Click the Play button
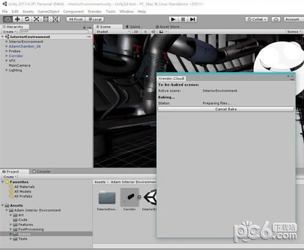304x250 pixels. pyautogui.click(x=173, y=20)
